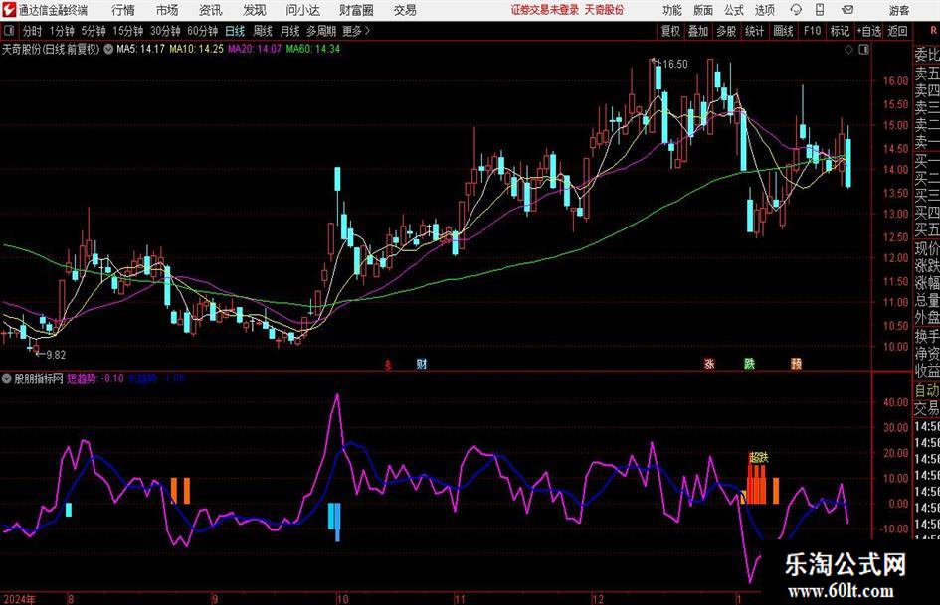Click the 预 marker on chart
The image size is (940, 605).
pos(796,364)
